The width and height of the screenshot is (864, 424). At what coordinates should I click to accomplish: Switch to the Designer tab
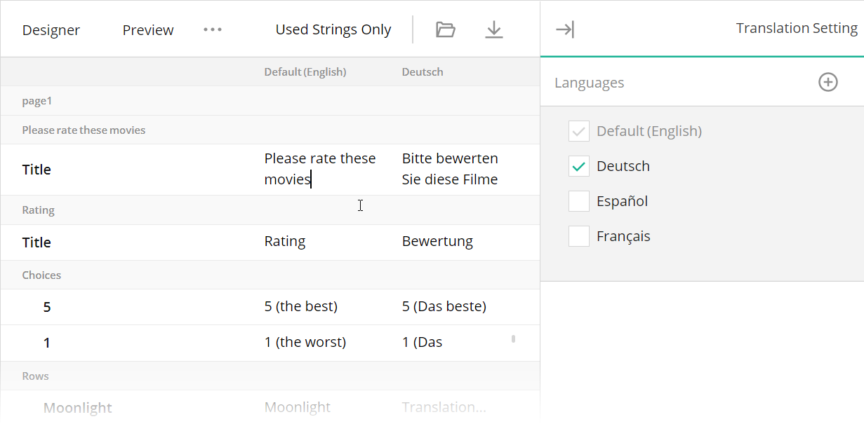point(51,29)
